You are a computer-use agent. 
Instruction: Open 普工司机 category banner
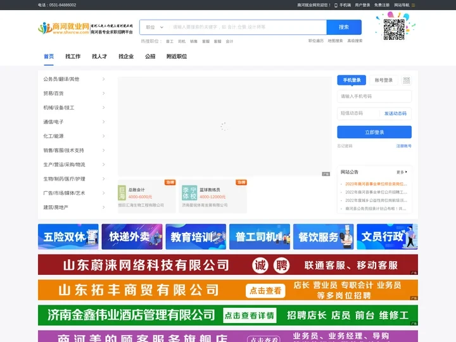260,237
